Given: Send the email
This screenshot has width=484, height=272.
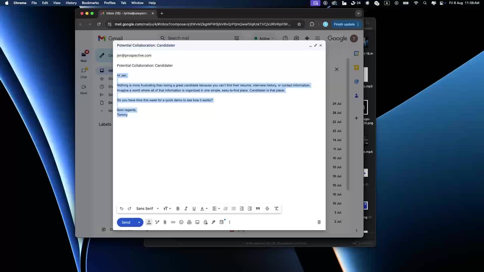Looking at the screenshot, I should click(126, 222).
